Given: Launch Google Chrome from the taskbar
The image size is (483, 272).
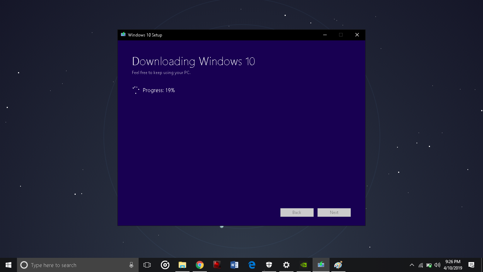Looking at the screenshot, I should pos(200,265).
